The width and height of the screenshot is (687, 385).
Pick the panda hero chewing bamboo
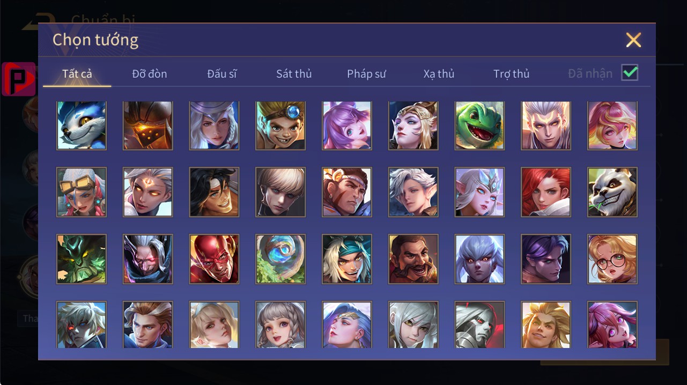pos(612,192)
